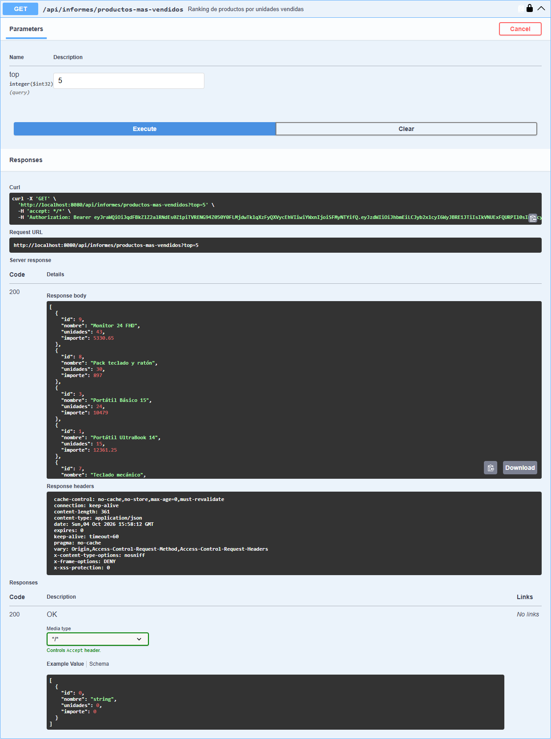Click "Monitor 24 FHD" in response body
Screen dimensions: 551x739
click(114, 326)
